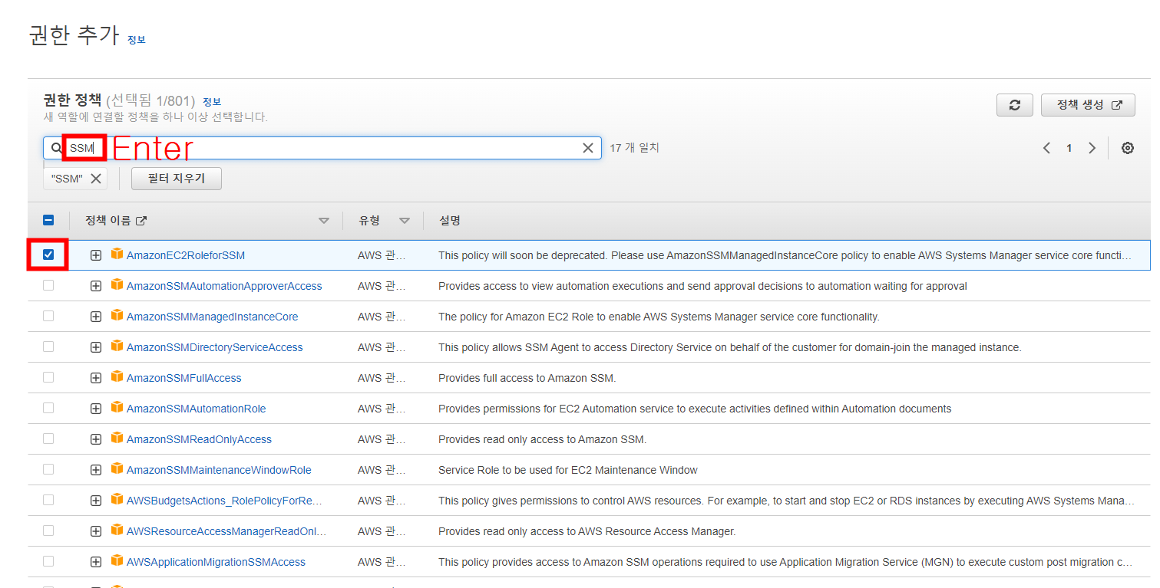The image size is (1160, 588).
Task: Open 정보 link next to 권한 정책
Action: 212,101
